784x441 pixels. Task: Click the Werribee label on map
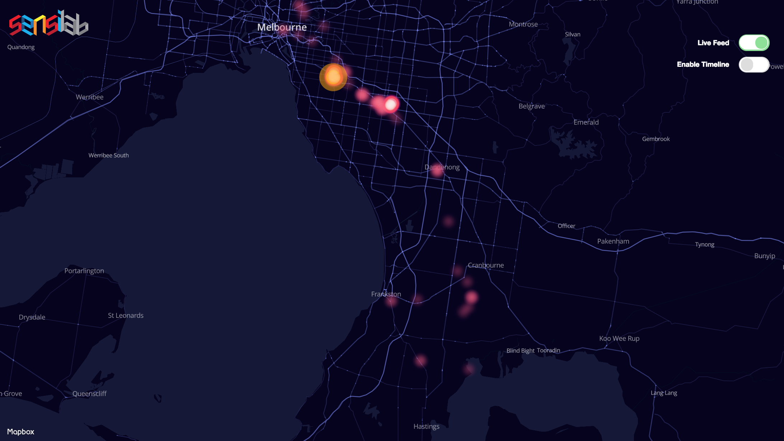[x=89, y=97]
